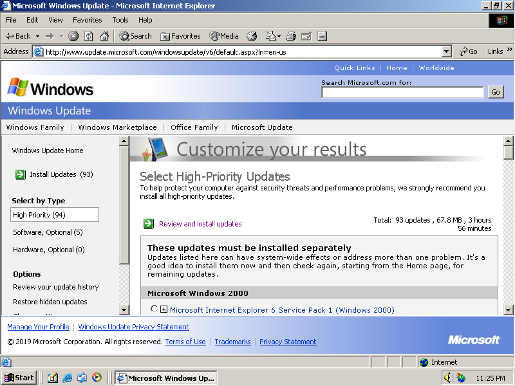Click the page icon in address bar
The width and height of the screenshot is (515, 386).
pos(39,52)
